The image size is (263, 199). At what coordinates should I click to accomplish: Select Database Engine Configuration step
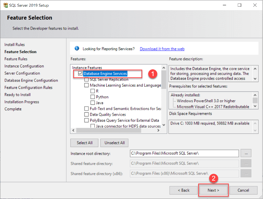[31, 81]
